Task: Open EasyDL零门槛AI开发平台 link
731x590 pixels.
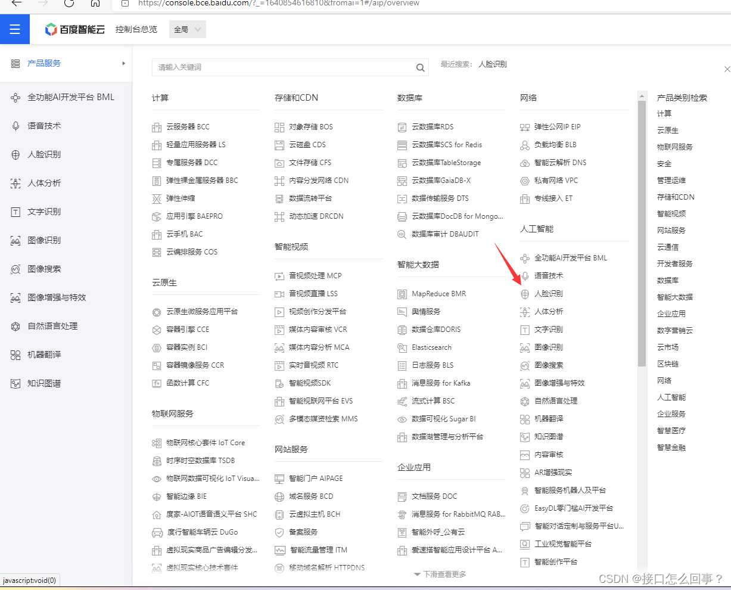Action: (x=574, y=508)
